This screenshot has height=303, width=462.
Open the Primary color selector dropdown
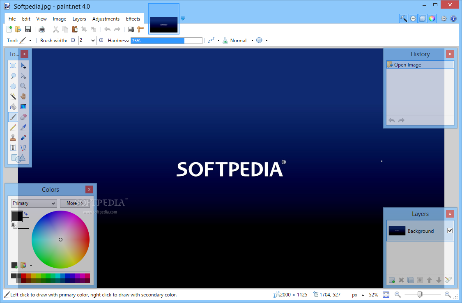34,203
